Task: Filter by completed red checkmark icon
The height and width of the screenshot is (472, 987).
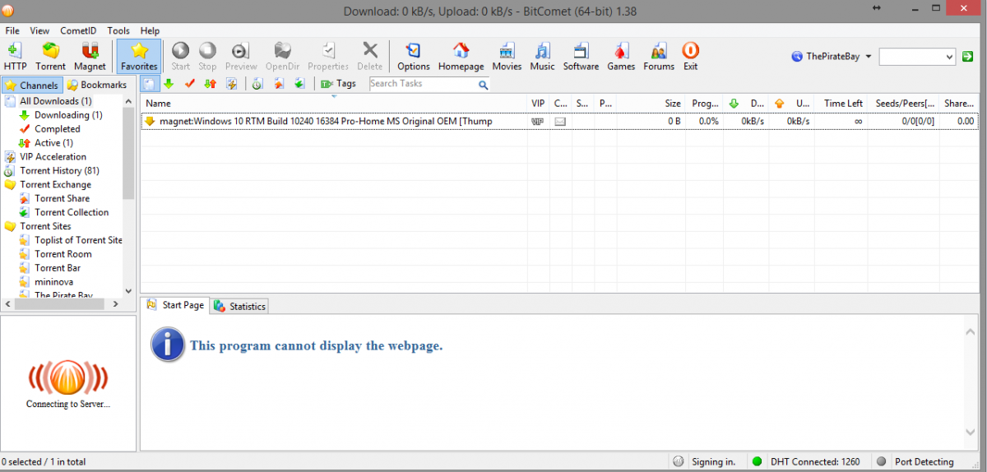Action: tap(190, 84)
